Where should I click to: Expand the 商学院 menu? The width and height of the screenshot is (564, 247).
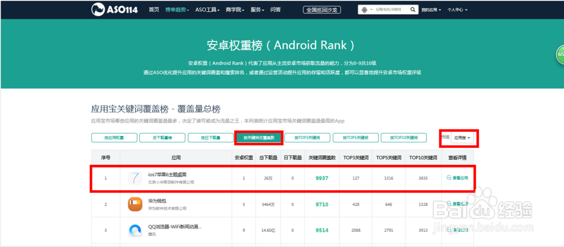235,10
